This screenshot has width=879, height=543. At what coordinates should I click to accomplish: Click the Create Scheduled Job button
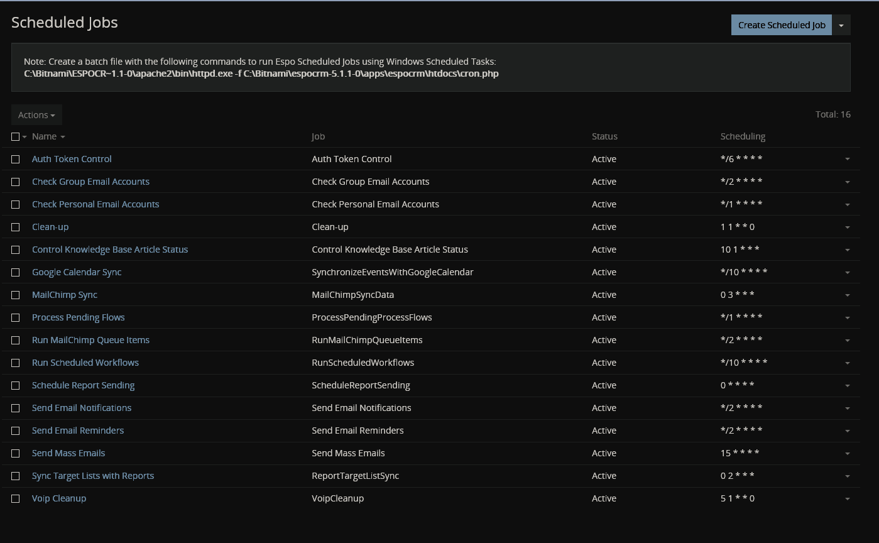click(x=781, y=25)
